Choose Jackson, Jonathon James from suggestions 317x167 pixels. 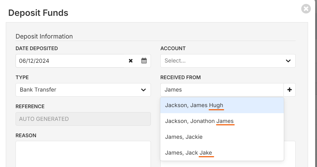coord(222,121)
